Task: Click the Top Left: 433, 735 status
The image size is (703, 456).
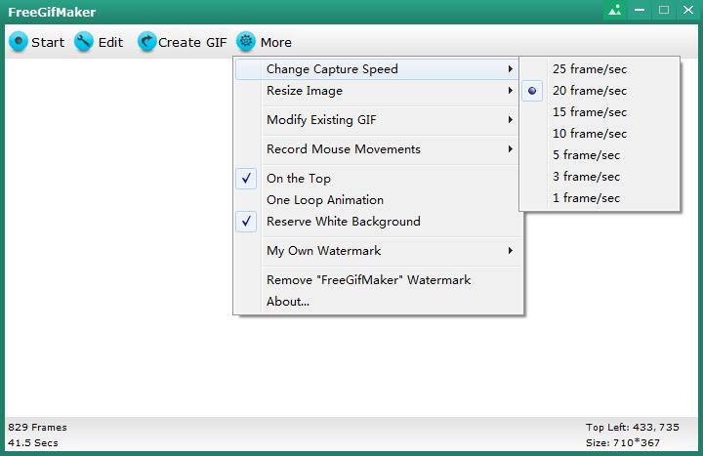Action: [632, 428]
